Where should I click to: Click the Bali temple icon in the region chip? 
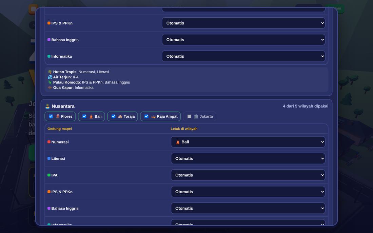91,116
